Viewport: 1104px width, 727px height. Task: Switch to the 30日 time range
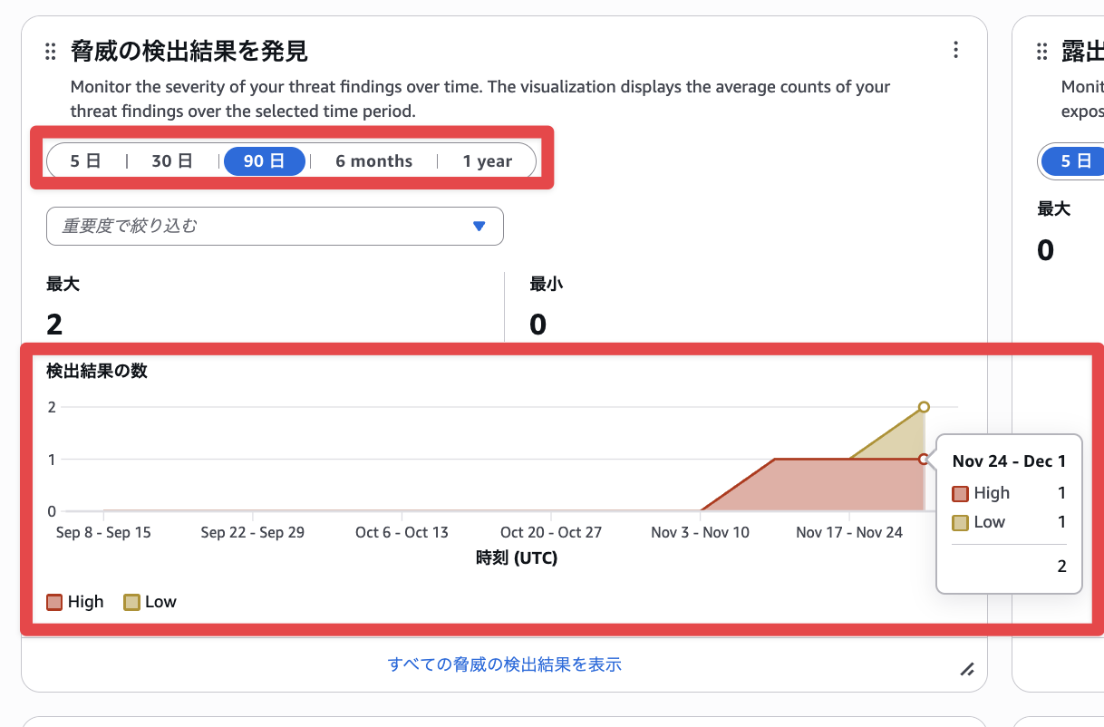[x=172, y=161]
